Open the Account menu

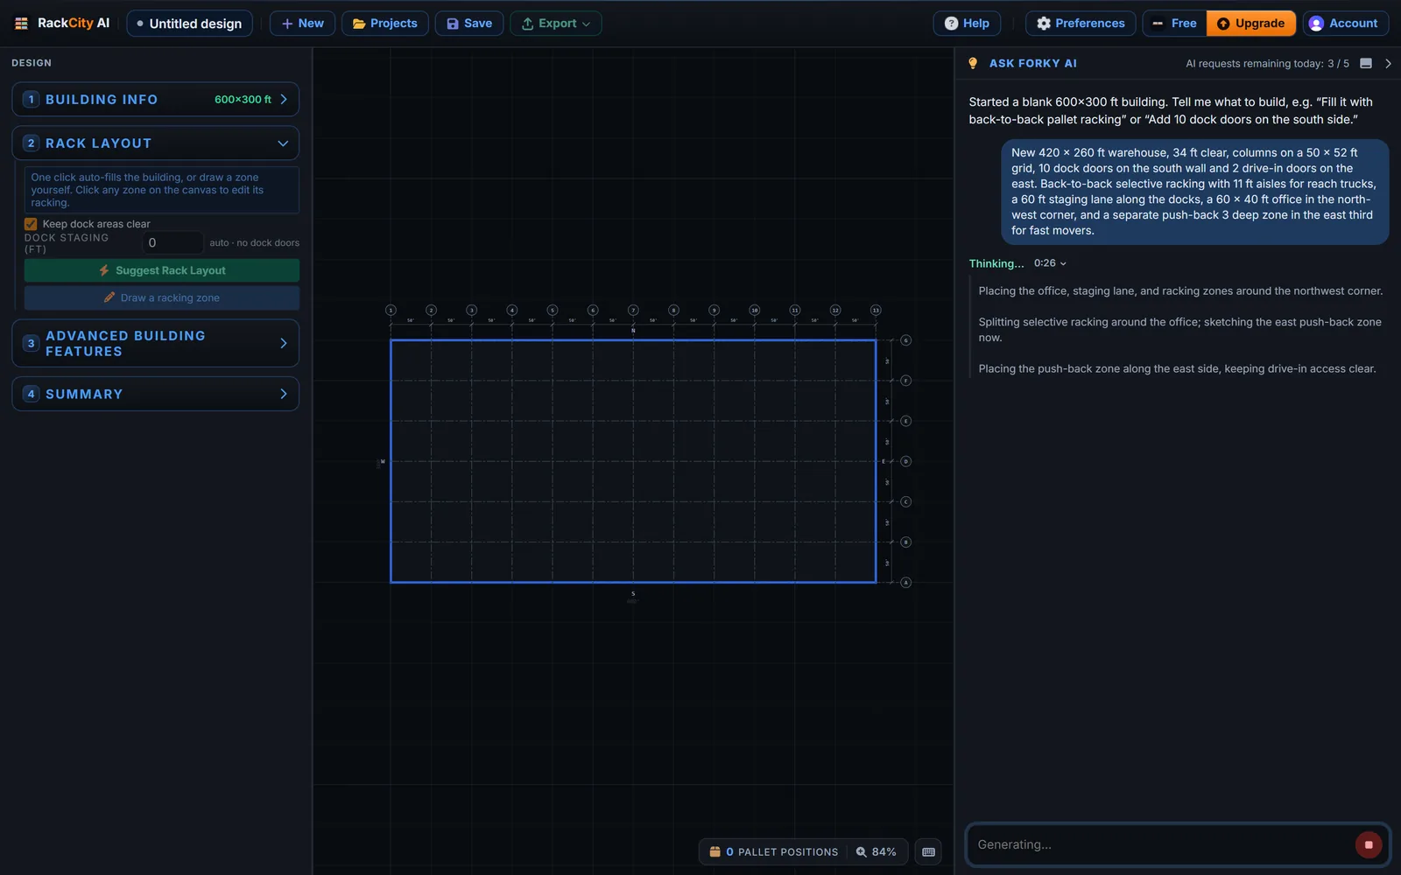1345,24
